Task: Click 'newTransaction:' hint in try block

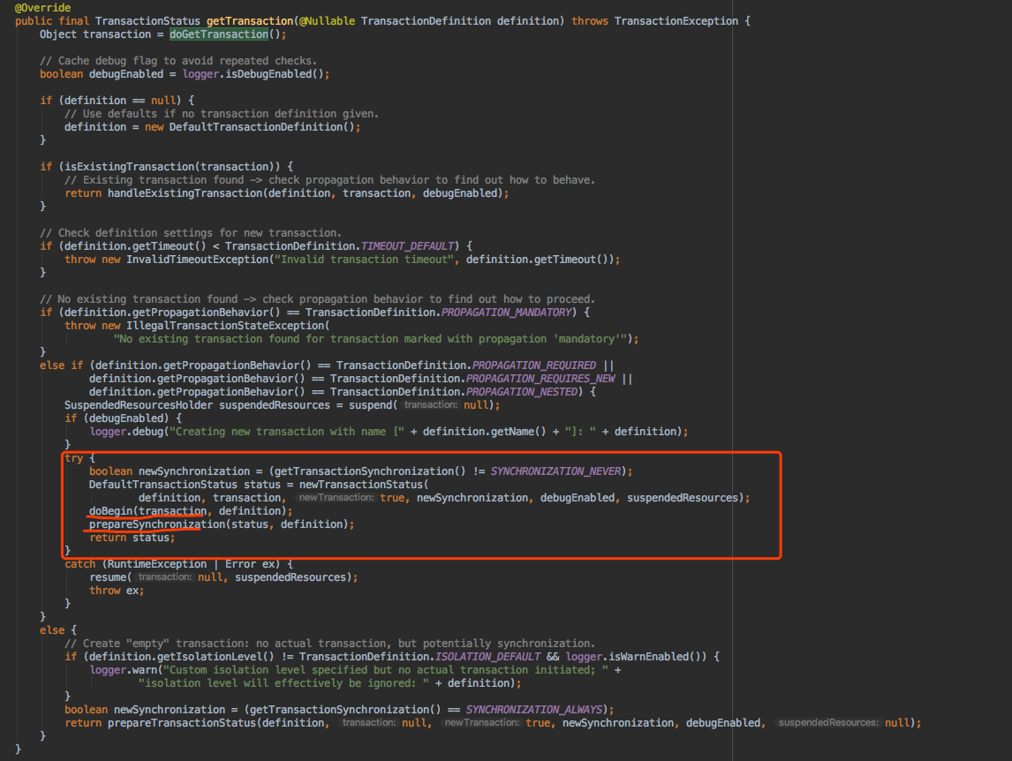Action: [x=336, y=498]
